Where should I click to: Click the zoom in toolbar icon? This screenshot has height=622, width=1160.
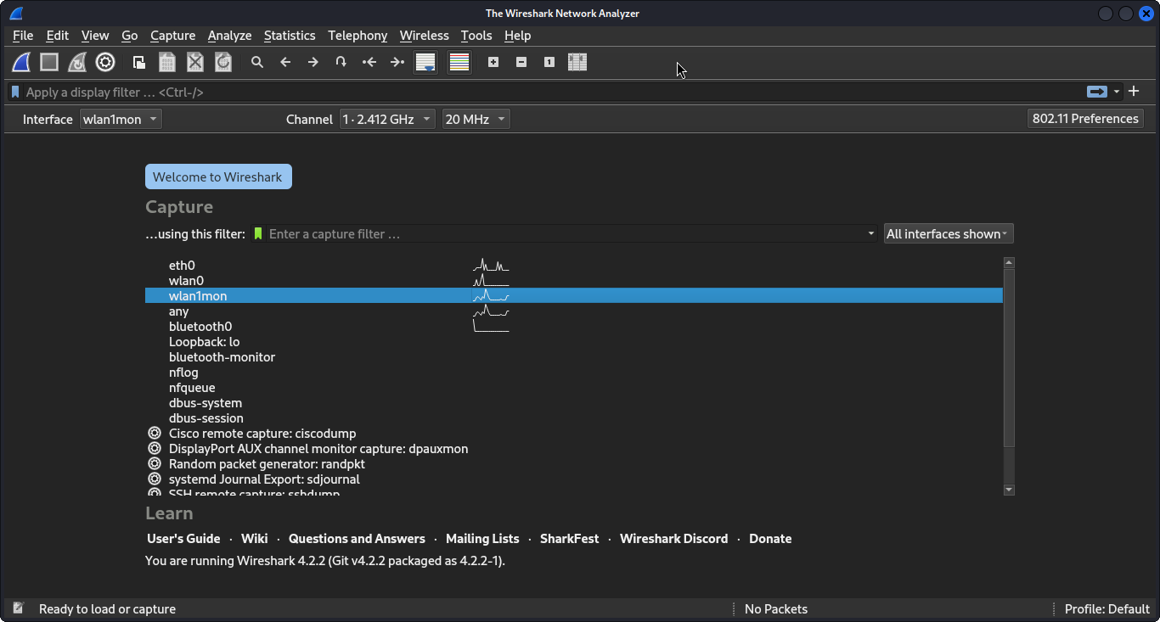pyautogui.click(x=493, y=62)
